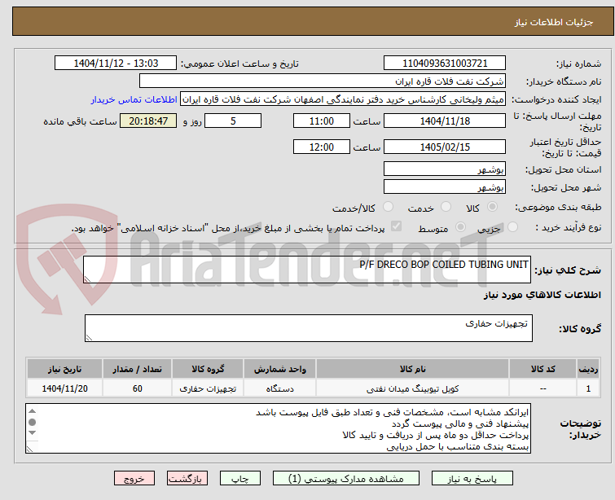Click scroll-down arrow in توضیحات خریدار box
The width and height of the screenshot is (615, 500).
32,433
